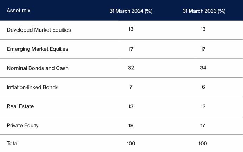Screen dimensions: 243x152
Task: Select the 'Real Estate' row label
Action: [20, 106]
